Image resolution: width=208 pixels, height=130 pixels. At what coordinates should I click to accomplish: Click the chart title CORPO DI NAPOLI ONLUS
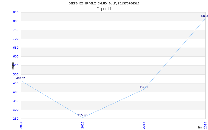pyautogui.click(x=104, y=3)
